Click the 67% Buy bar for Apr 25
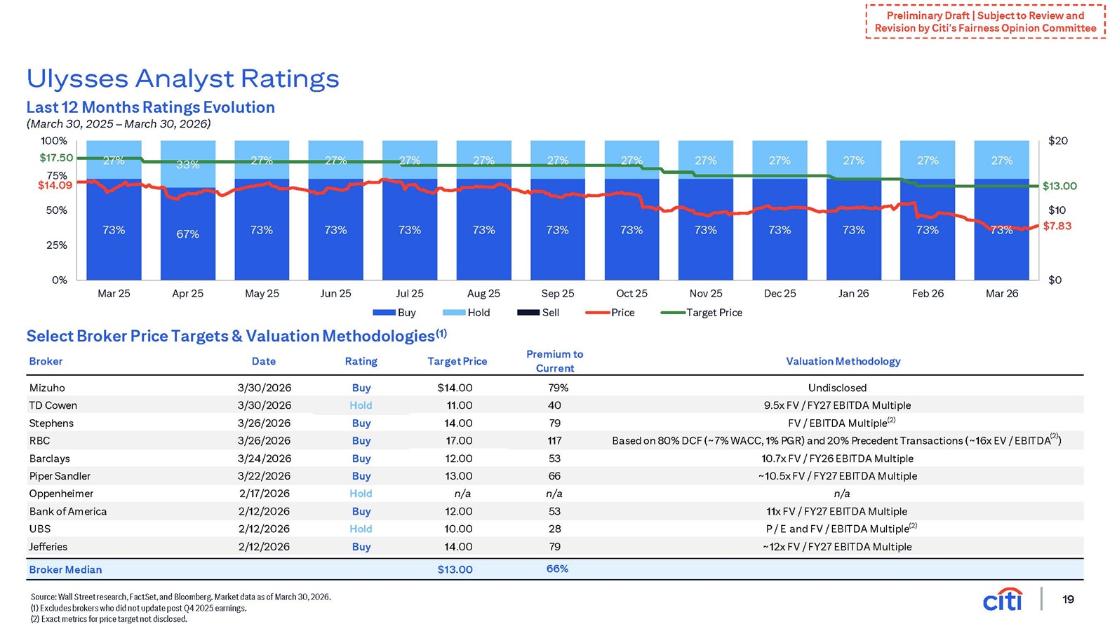Image resolution: width=1110 pixels, height=624 pixels. click(187, 233)
